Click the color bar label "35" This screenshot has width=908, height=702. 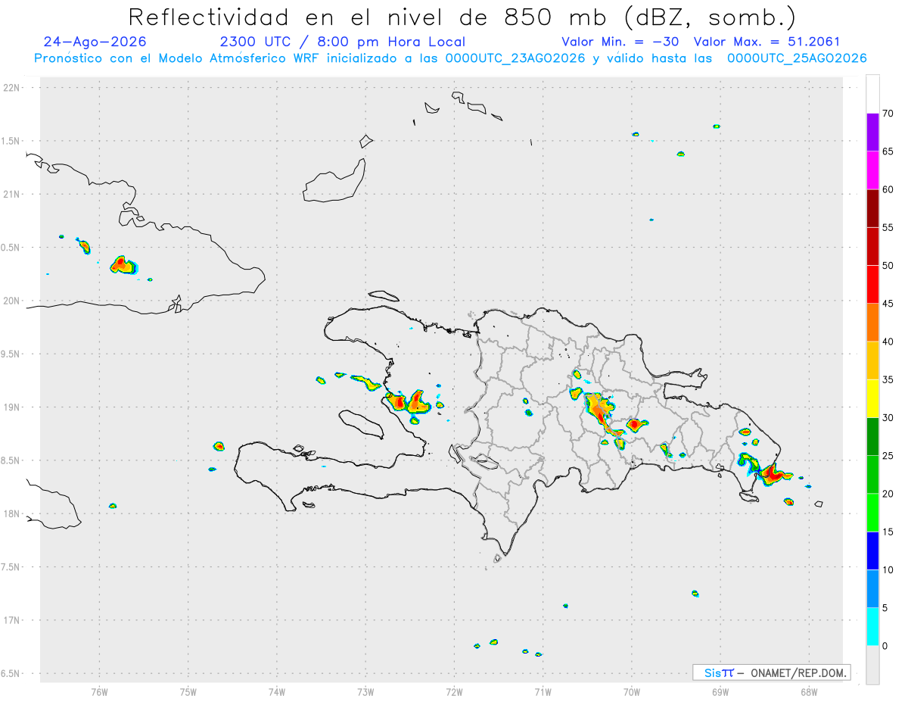888,379
